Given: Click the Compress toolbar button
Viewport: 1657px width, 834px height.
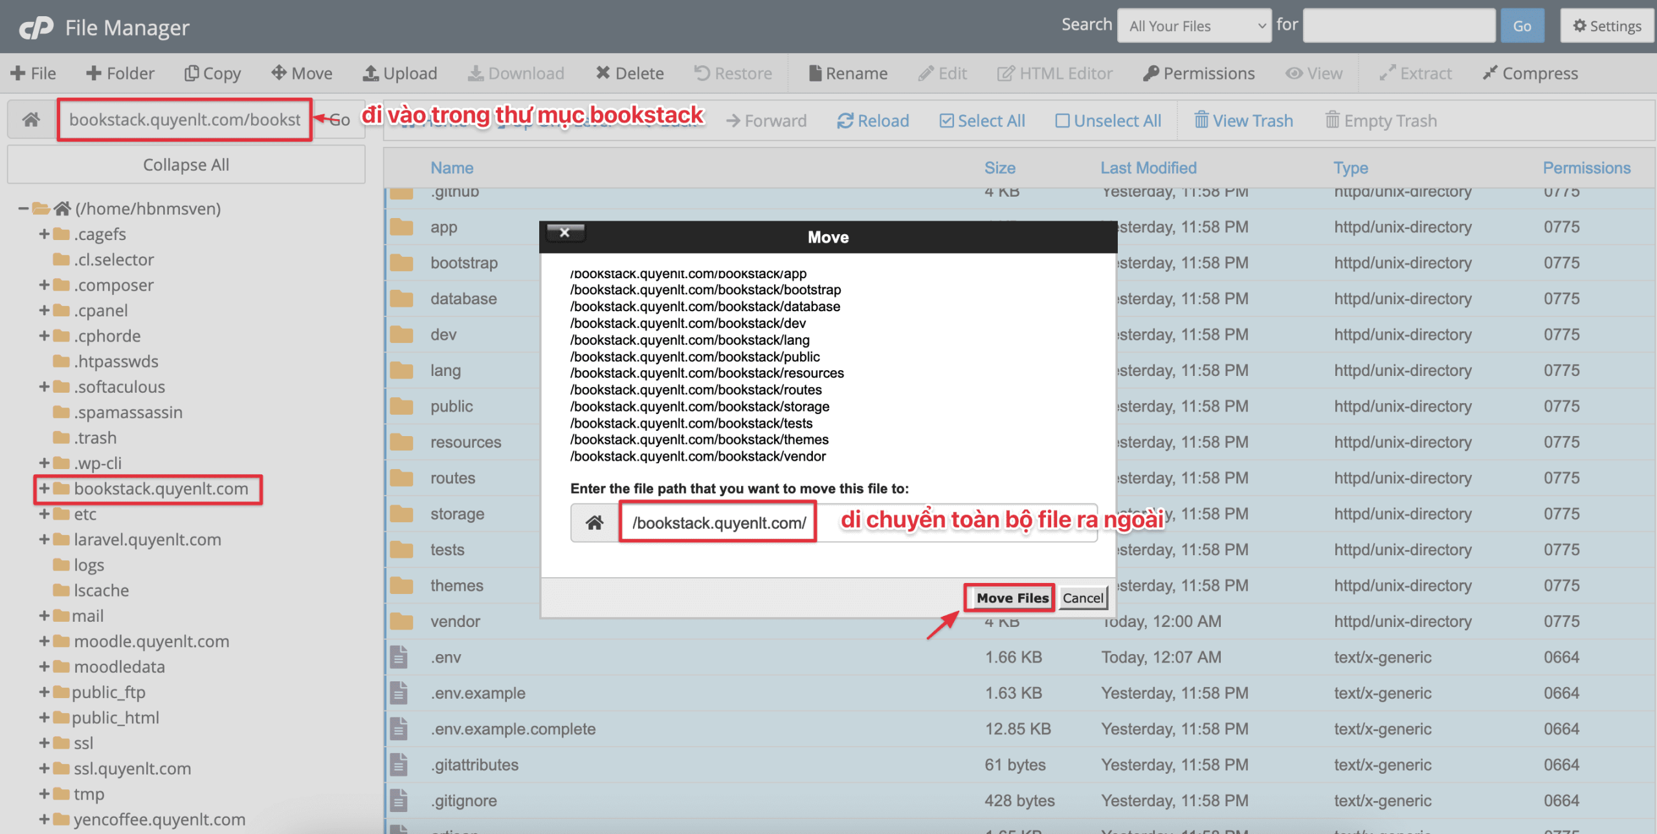Looking at the screenshot, I should pos(1530,73).
